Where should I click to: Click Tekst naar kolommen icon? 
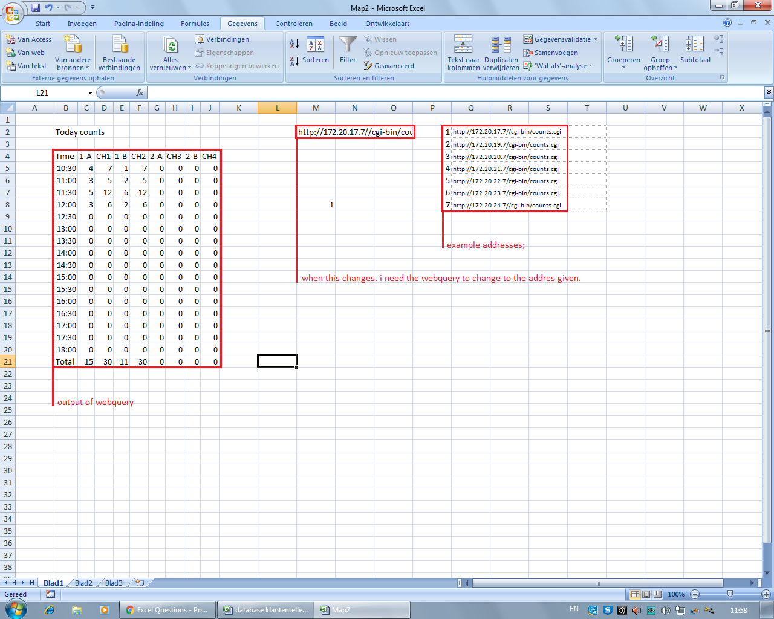(x=463, y=44)
